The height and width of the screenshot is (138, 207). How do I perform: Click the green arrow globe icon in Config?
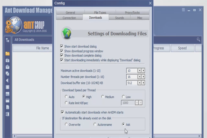67,33
